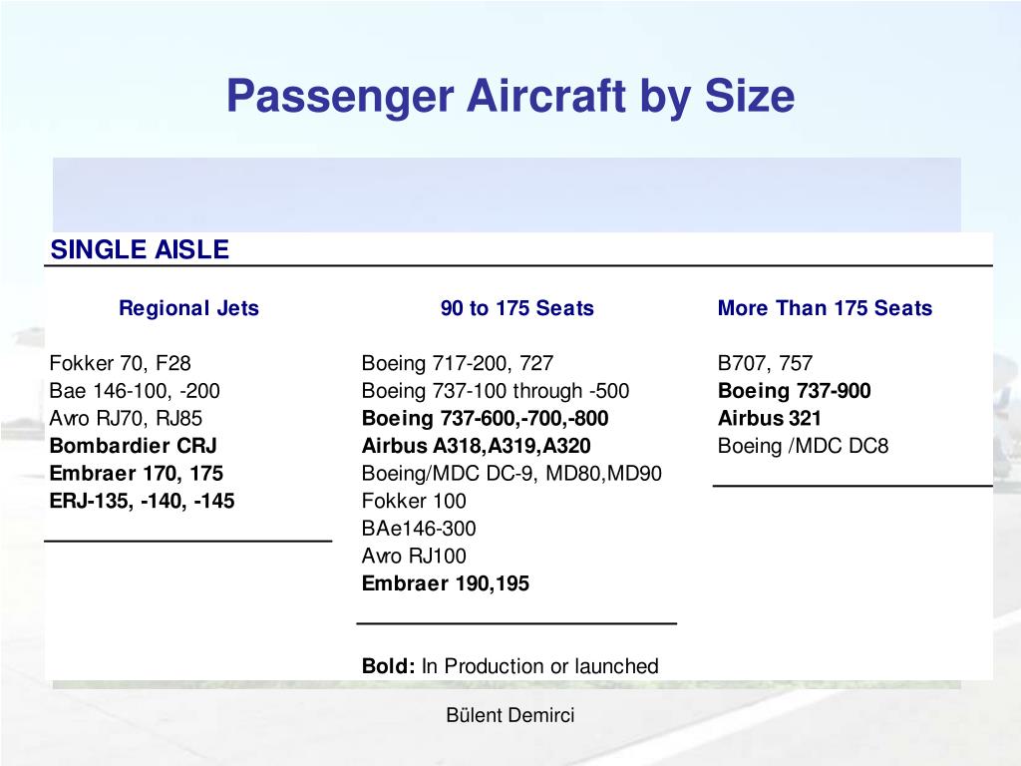The width and height of the screenshot is (1021, 766).
Task: Select the Fokker 70, F28 line
Action: (120, 363)
